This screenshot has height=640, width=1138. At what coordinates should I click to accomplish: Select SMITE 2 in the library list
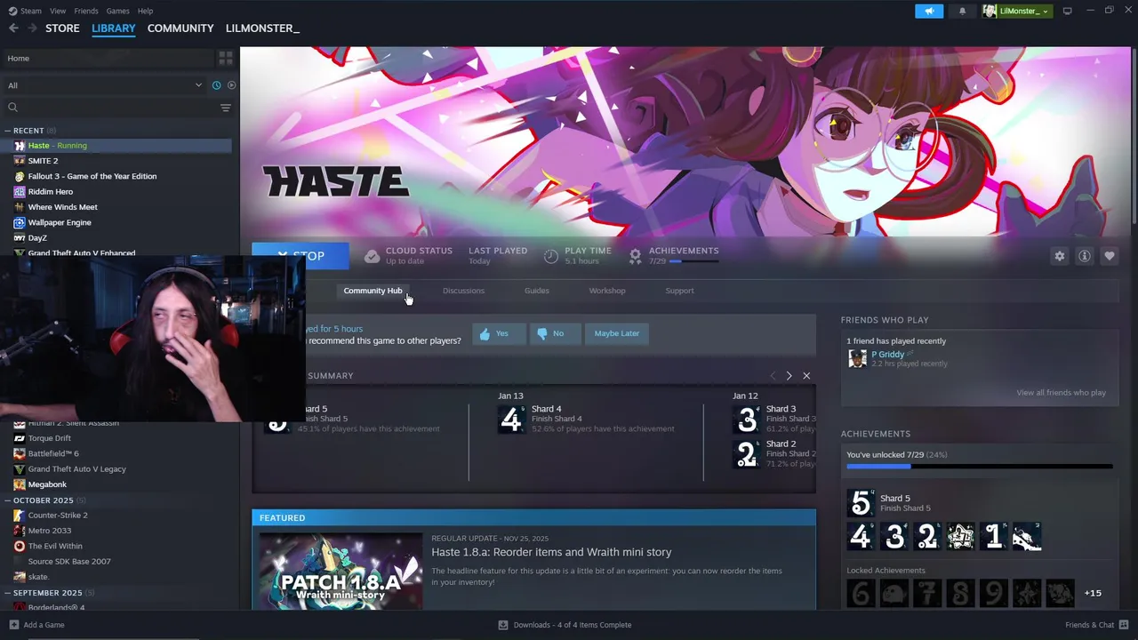[x=43, y=161]
